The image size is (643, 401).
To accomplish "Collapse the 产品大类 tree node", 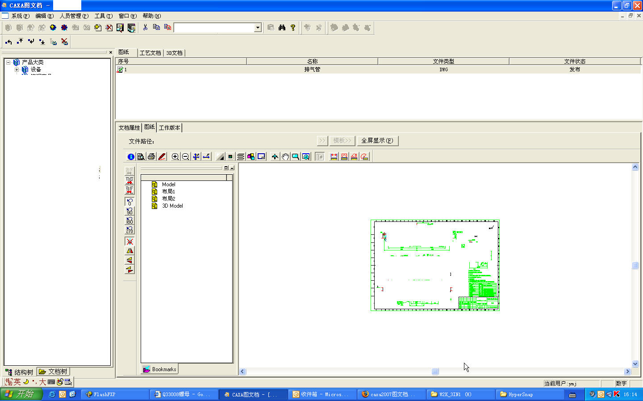I will pos(8,62).
